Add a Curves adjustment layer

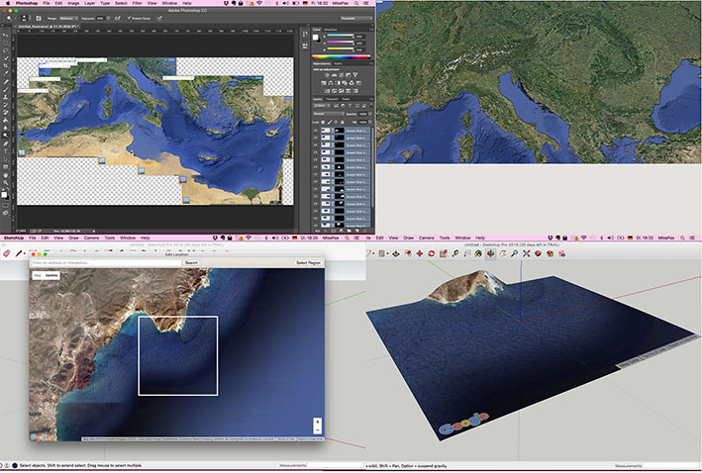pyautogui.click(x=342, y=75)
